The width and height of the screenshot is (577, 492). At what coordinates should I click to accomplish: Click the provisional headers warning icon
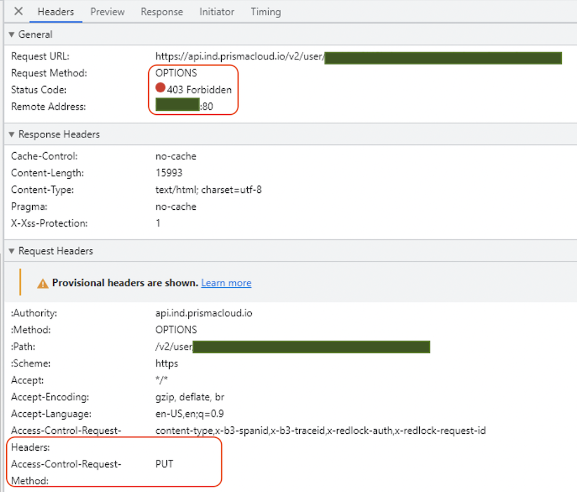[x=42, y=283]
